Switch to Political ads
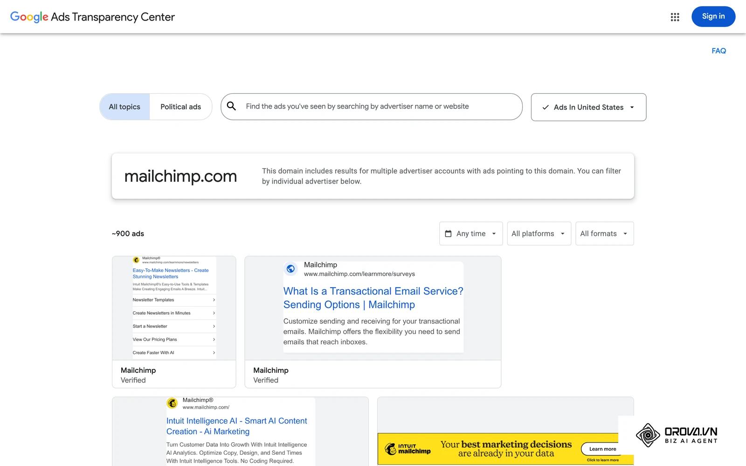 (181, 107)
